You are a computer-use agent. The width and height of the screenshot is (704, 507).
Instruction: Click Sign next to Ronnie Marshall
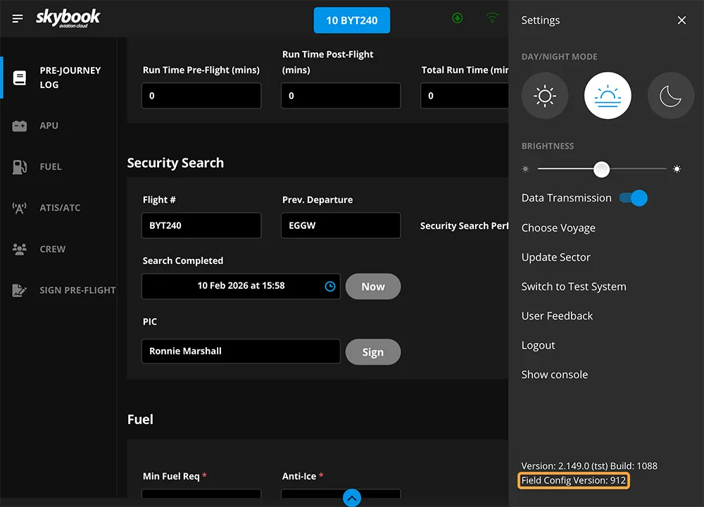pyautogui.click(x=373, y=351)
